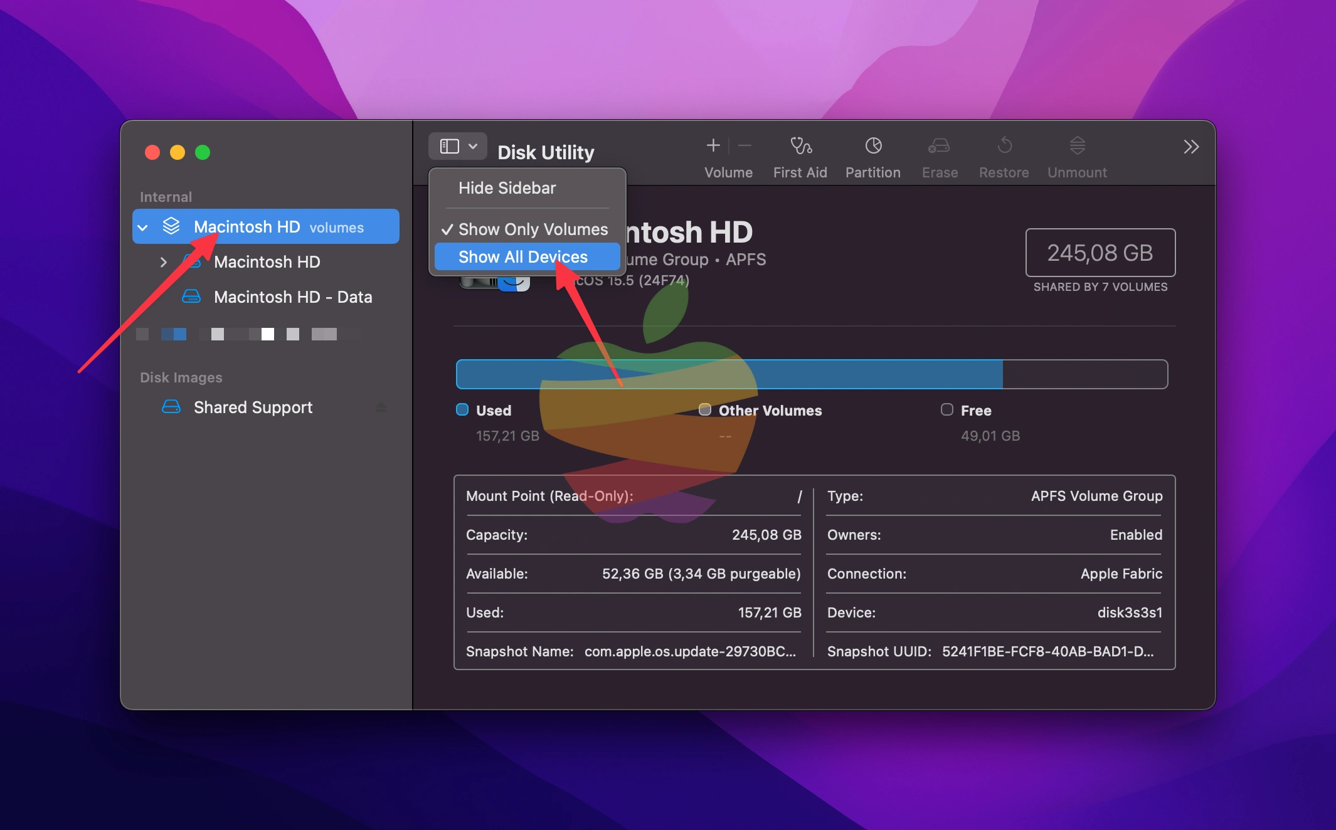Image resolution: width=1336 pixels, height=830 pixels.
Task: Close the Disk Utility window
Action: click(152, 152)
